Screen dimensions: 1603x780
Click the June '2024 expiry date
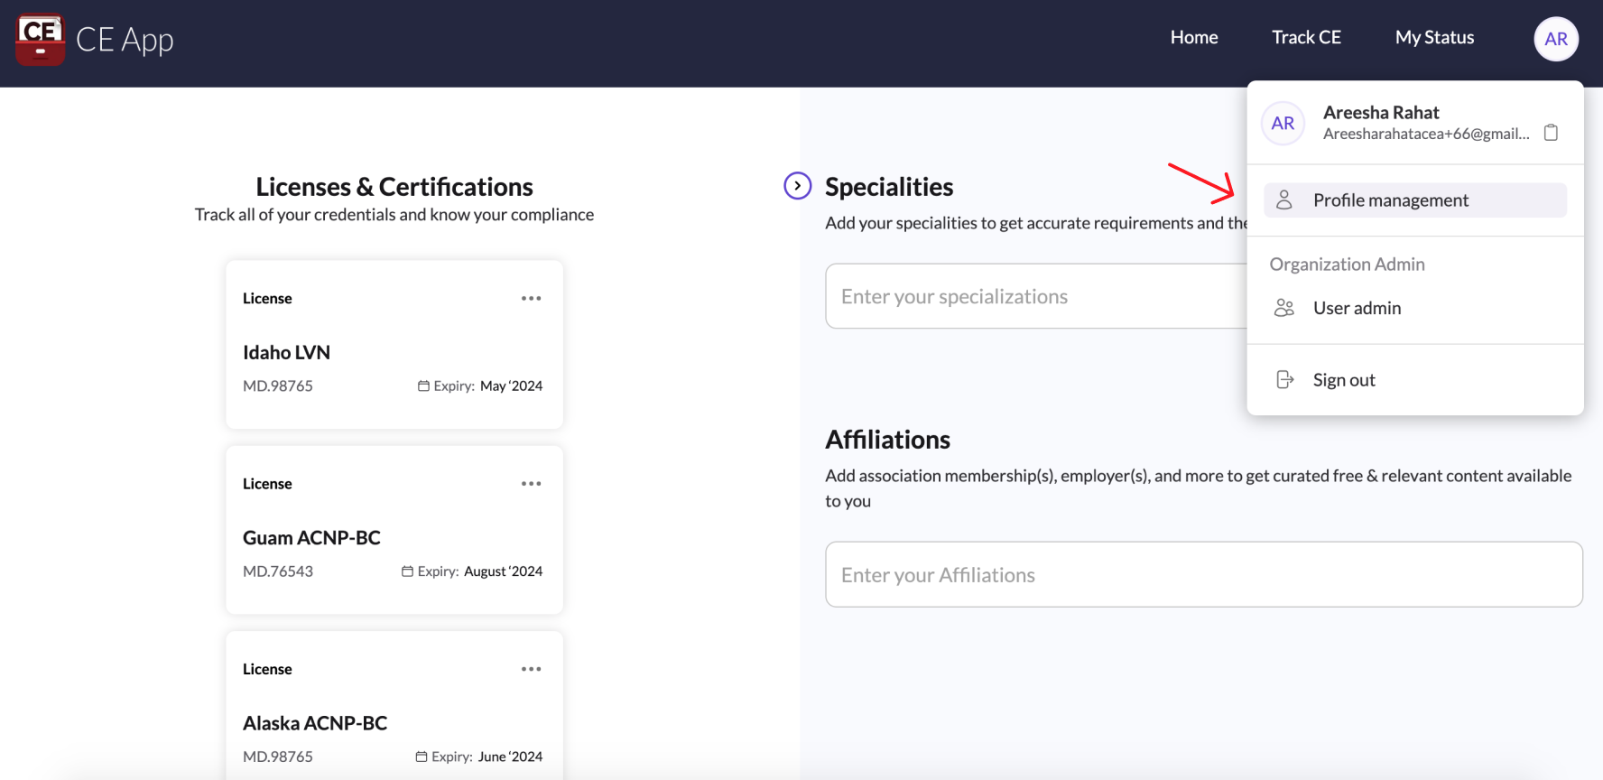(511, 757)
